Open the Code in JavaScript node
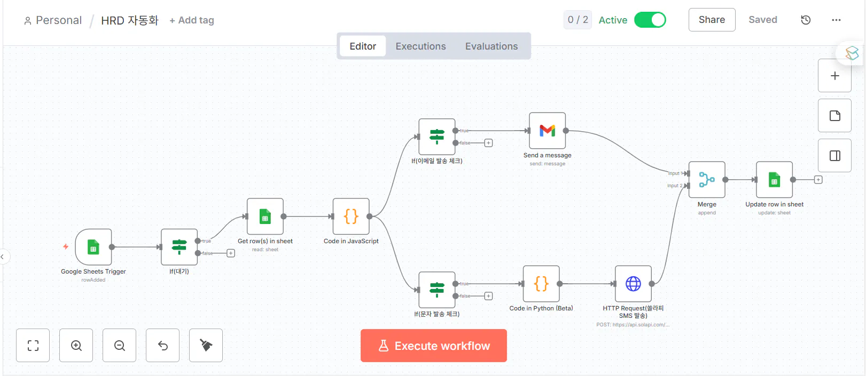Image resolution: width=866 pixels, height=376 pixels. click(351, 217)
